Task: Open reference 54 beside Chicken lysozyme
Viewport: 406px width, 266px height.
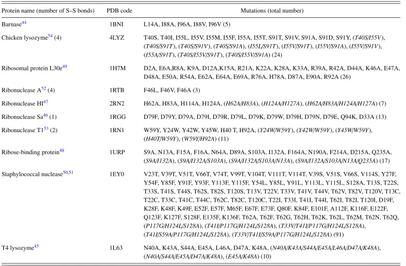Action: click(x=50, y=36)
